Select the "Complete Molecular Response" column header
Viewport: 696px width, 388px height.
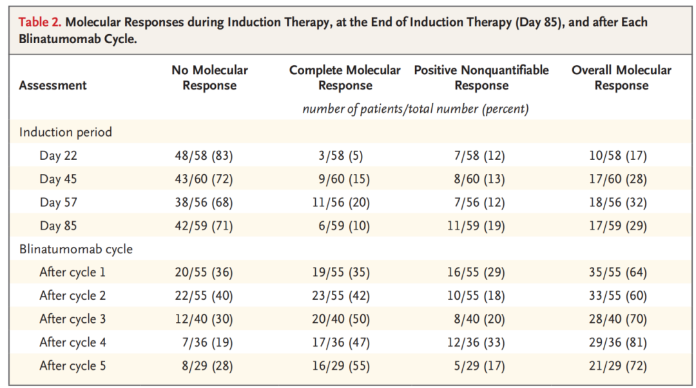coord(345,78)
